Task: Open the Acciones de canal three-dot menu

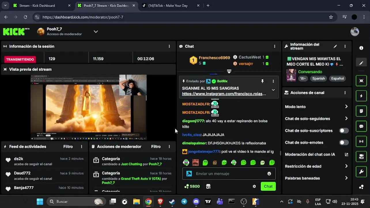Action: coord(345,93)
